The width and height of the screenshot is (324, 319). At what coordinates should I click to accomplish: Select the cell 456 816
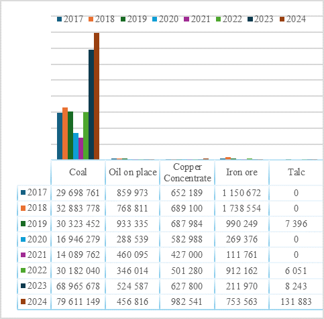[x=133, y=302]
